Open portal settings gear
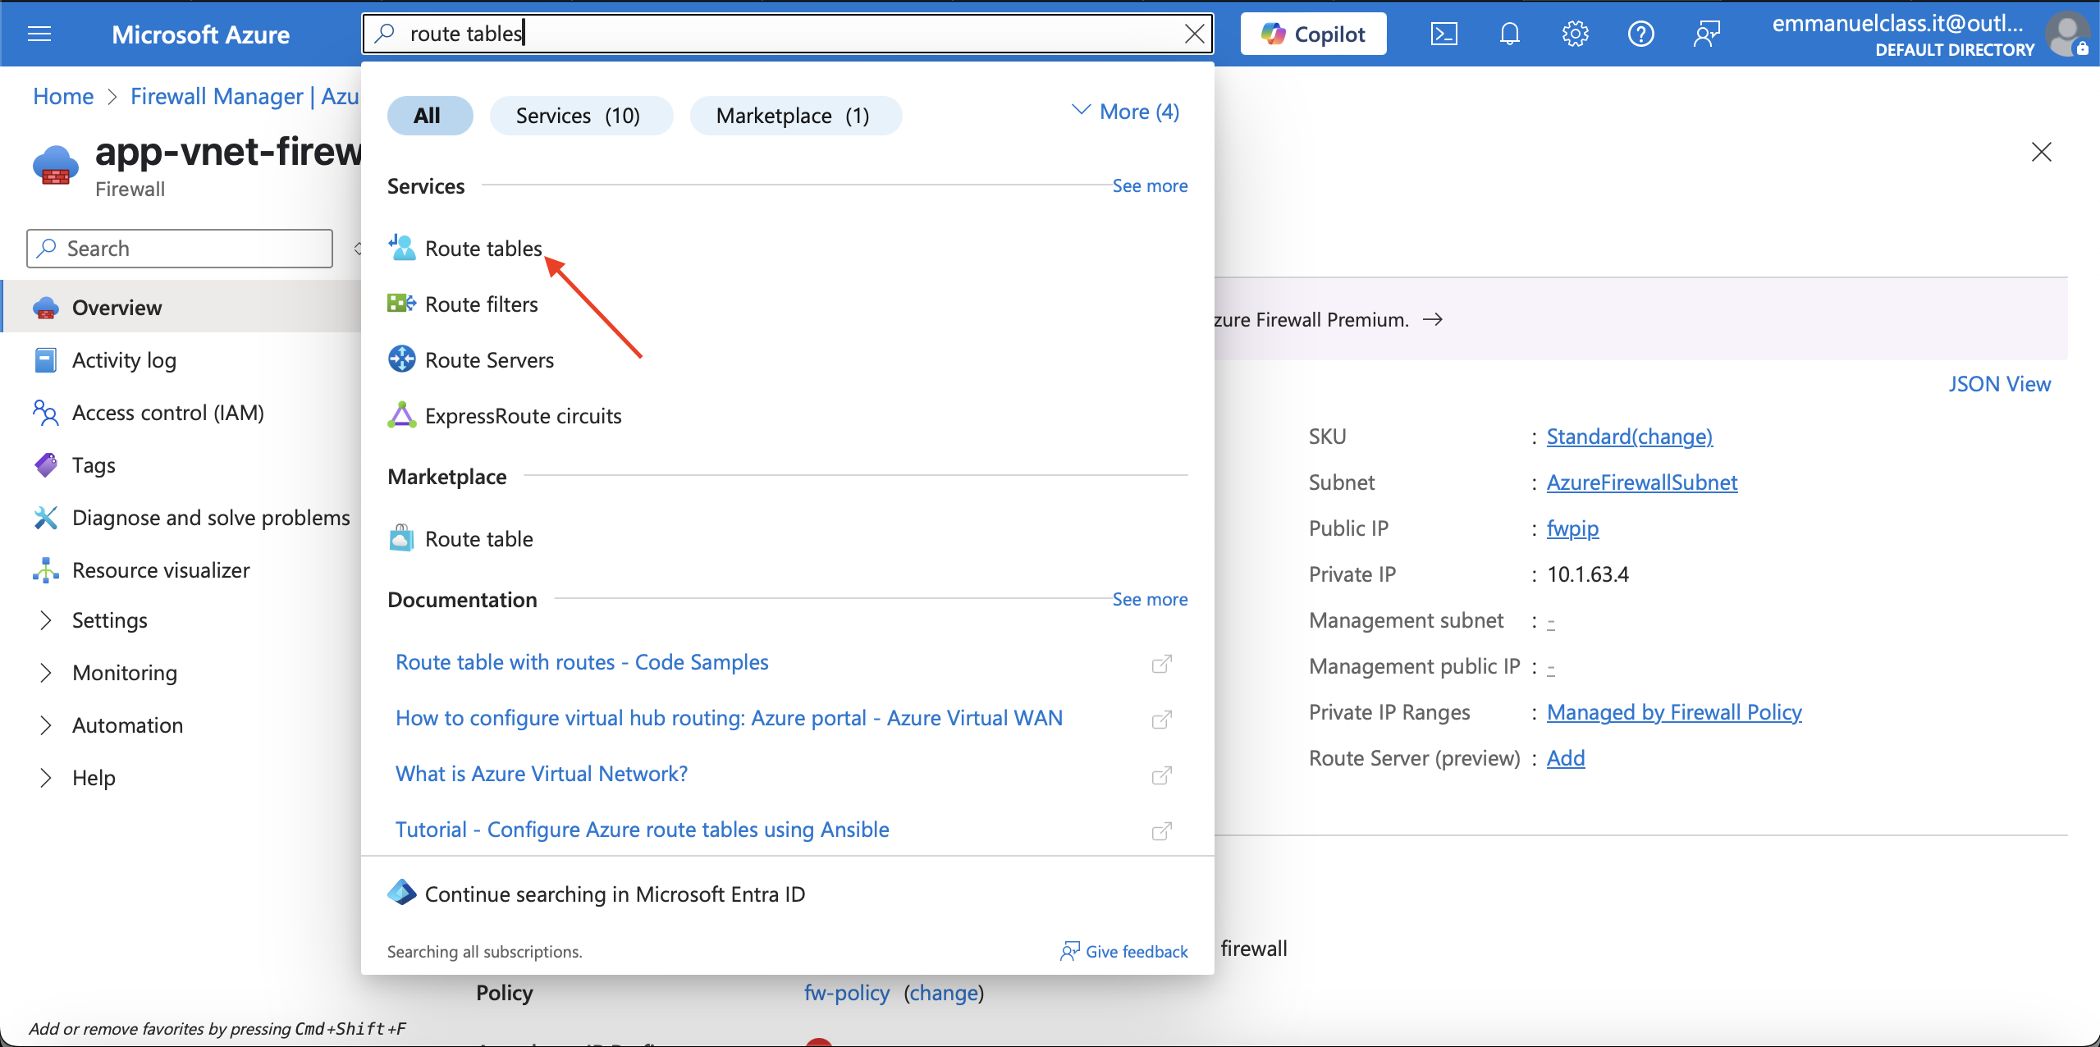 [x=1575, y=34]
